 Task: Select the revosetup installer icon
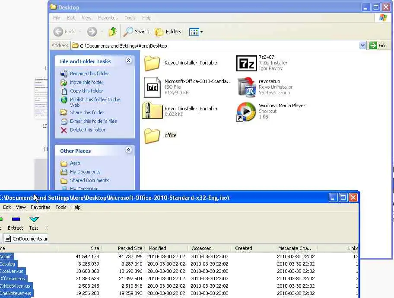point(247,87)
